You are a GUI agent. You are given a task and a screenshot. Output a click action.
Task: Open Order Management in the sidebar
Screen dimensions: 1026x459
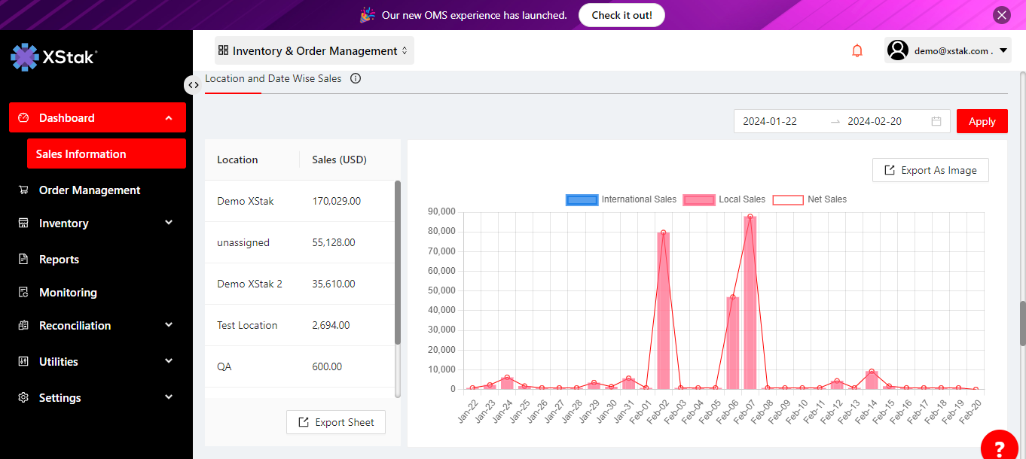(90, 190)
